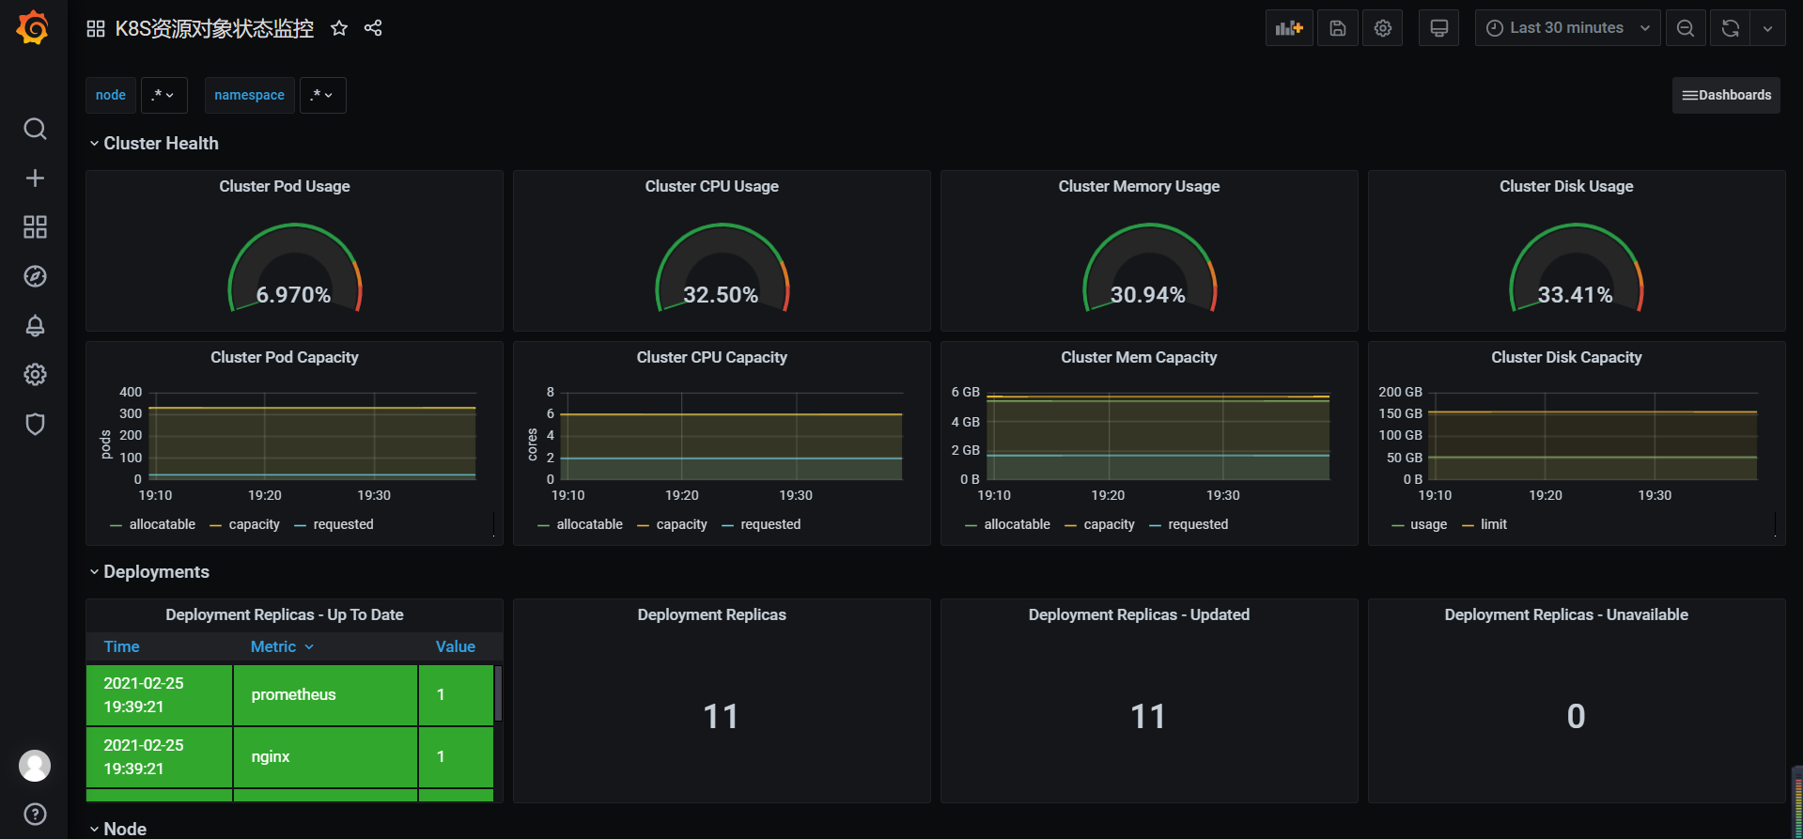
Task: Toggle the limit series in Disk Capacity legend
Action: pos(1493,524)
